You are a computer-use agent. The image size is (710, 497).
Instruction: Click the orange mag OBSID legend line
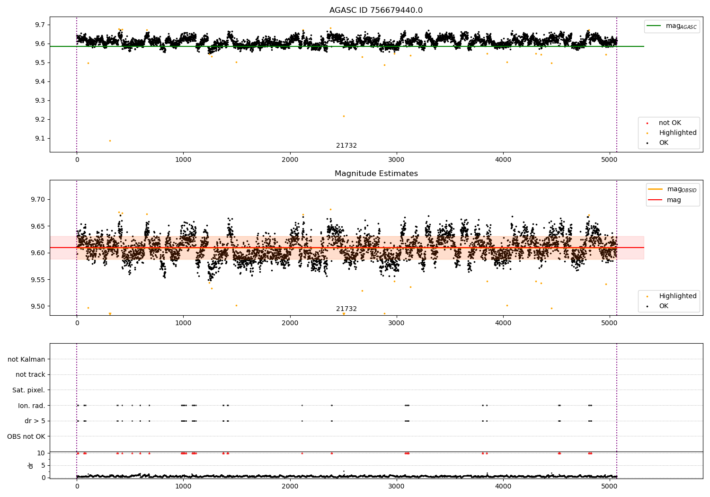pyautogui.click(x=656, y=189)
